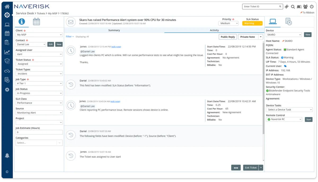
Task: Open the reports chart icon in sidebar
Action: [x=7, y=52]
